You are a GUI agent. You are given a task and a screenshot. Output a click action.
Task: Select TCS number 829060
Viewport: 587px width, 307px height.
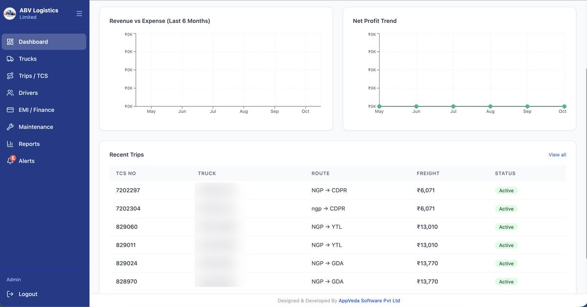point(127,227)
